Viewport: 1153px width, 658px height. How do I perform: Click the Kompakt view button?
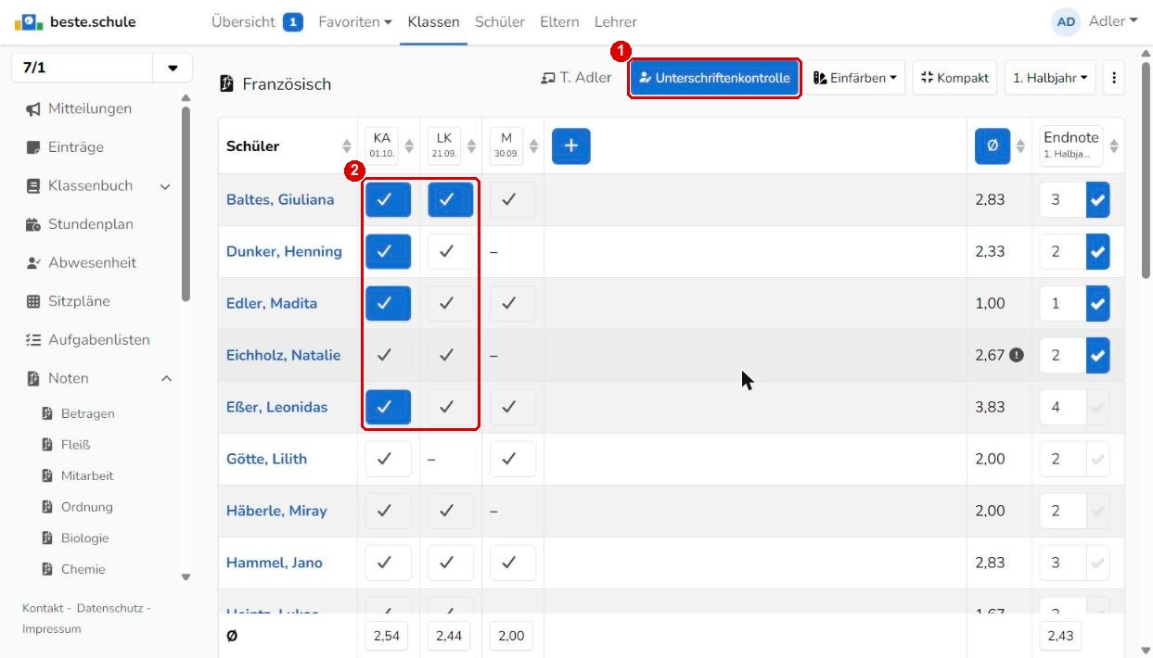[x=954, y=78]
